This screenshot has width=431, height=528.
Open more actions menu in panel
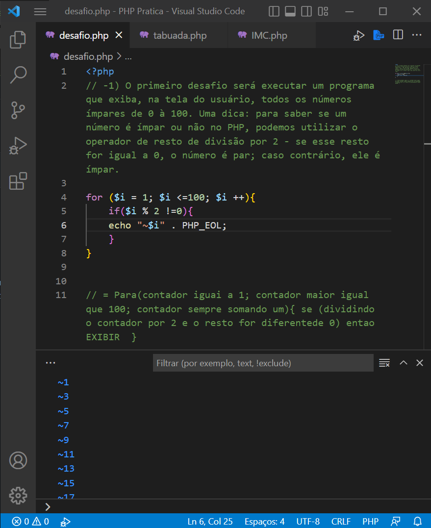pyautogui.click(x=50, y=362)
